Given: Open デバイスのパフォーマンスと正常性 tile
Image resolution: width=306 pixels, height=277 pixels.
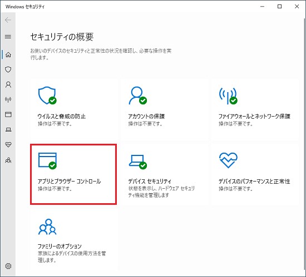Looking at the screenshot, I should [255, 174].
